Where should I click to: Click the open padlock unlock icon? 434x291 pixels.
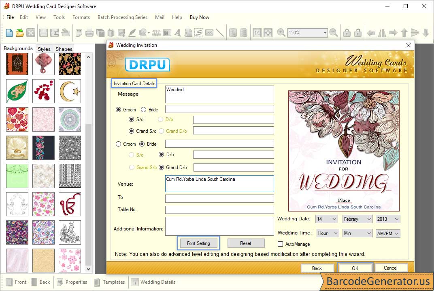(x=357, y=33)
